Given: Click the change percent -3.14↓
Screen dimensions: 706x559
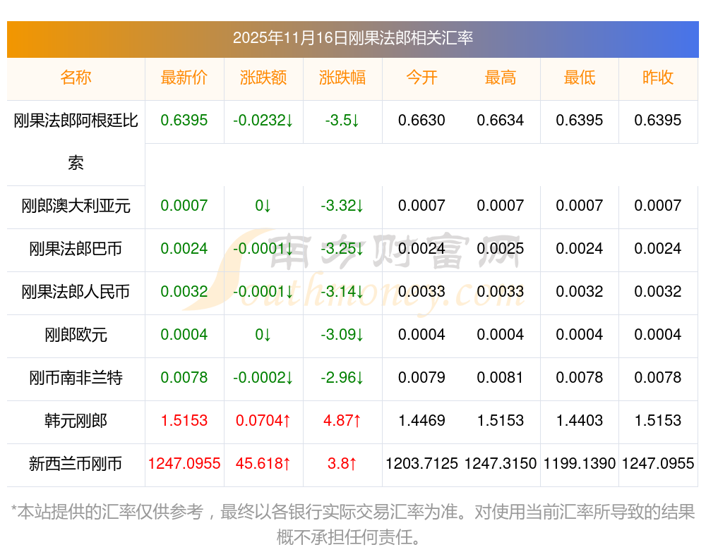Looking at the screenshot, I should [x=342, y=291].
